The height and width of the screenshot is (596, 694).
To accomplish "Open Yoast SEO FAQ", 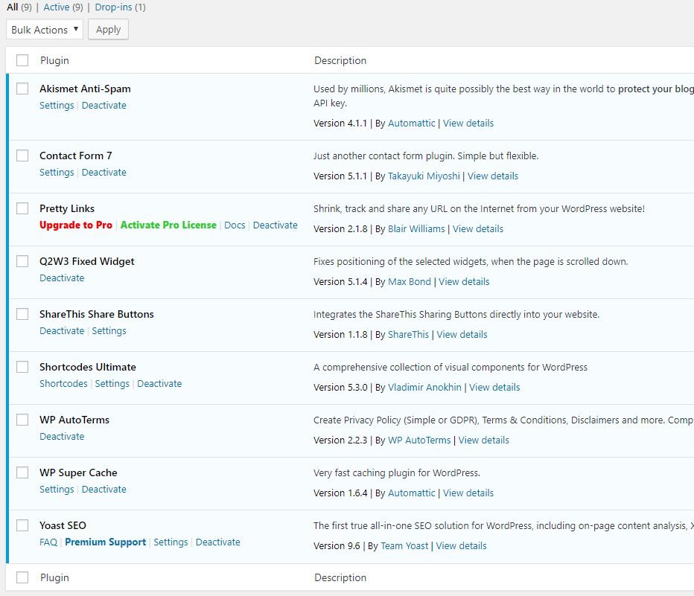I will point(48,542).
